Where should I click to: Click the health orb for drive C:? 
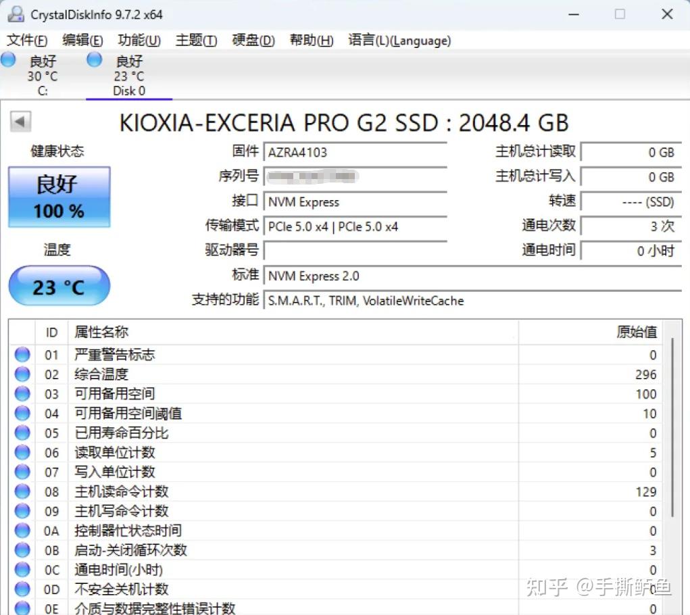8,59
